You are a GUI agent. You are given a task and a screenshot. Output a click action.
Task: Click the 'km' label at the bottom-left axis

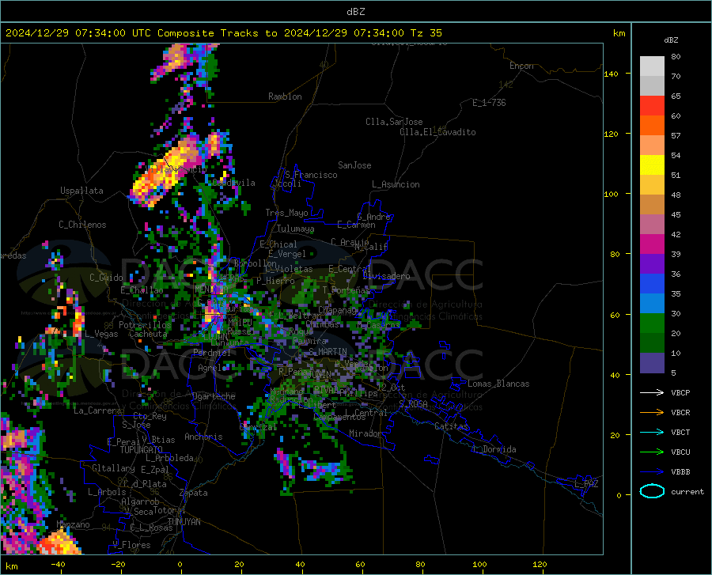tap(11, 566)
